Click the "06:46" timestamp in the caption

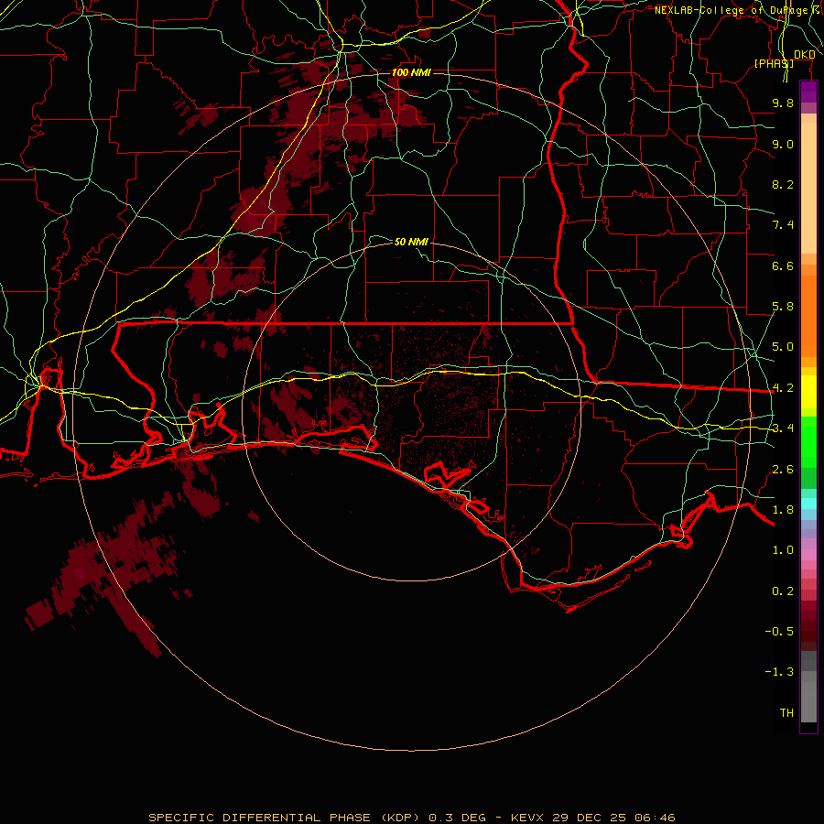(655, 818)
